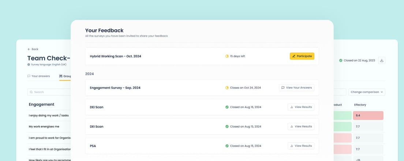Click the clock icon beside 15 days left
The height and width of the screenshot is (161, 404).
227,56
